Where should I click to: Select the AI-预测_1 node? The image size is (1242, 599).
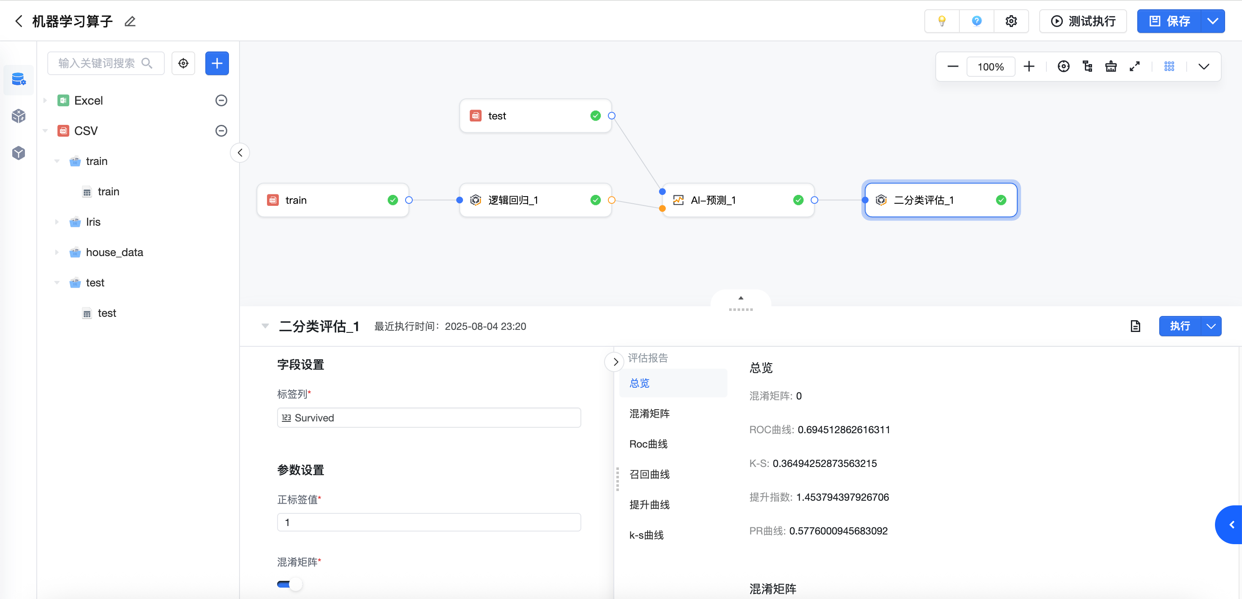(738, 200)
